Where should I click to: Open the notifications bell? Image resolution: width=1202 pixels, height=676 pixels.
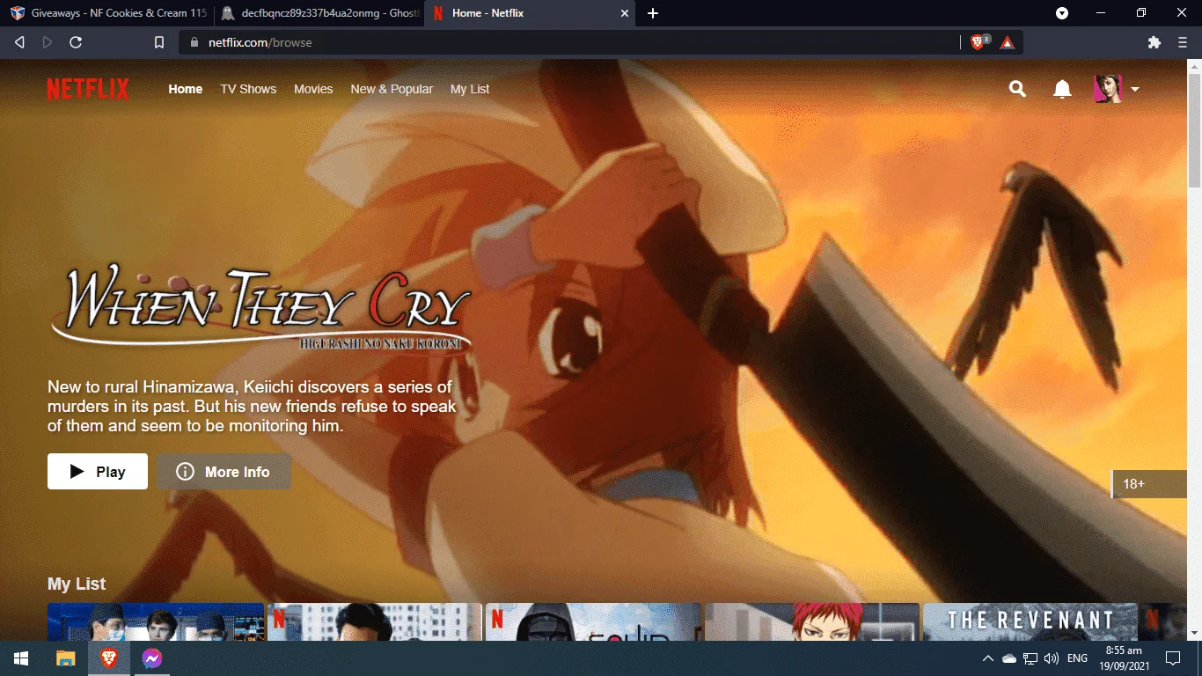tap(1062, 89)
